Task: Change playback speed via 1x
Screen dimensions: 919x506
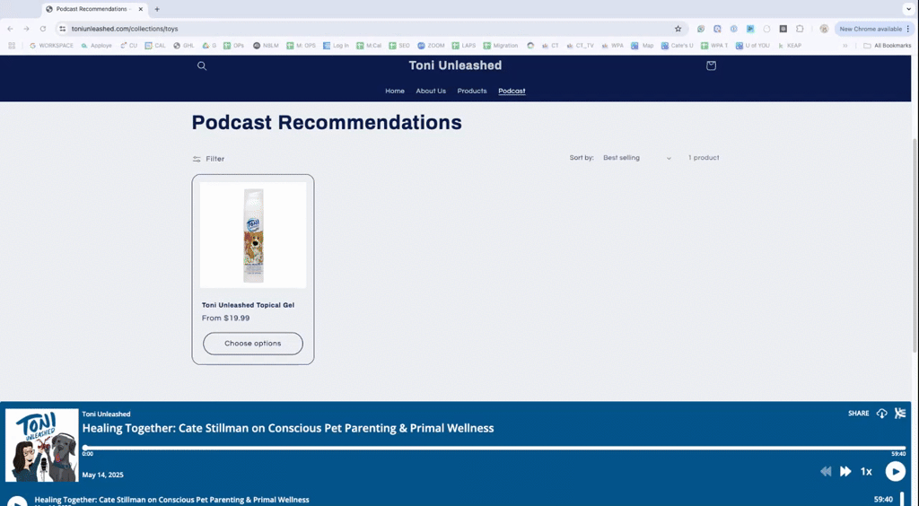Action: pyautogui.click(x=866, y=471)
